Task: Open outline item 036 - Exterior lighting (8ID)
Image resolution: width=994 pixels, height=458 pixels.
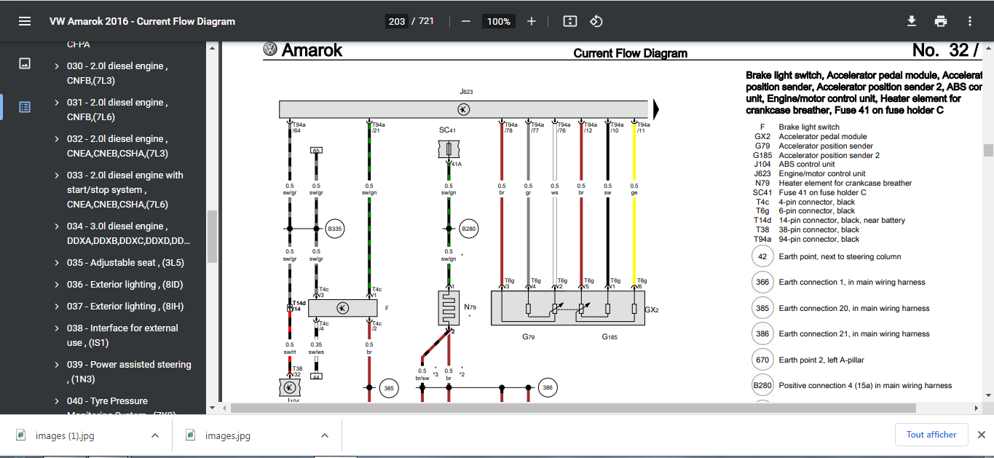Action: 125,285
